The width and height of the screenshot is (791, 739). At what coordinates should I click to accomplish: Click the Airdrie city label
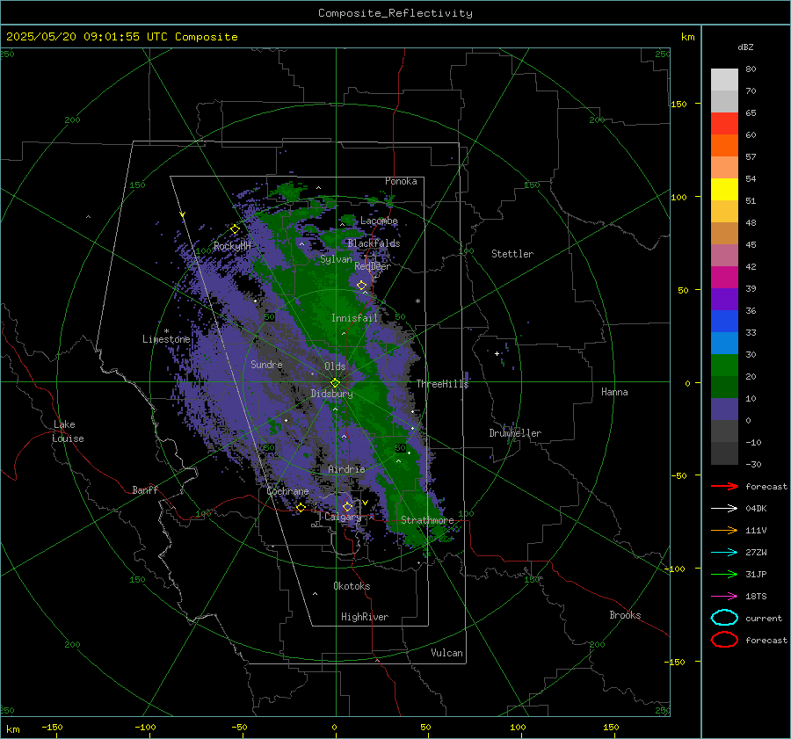(346, 469)
